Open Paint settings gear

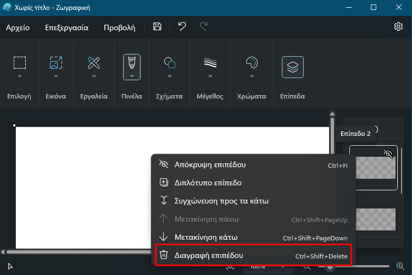coord(398,26)
